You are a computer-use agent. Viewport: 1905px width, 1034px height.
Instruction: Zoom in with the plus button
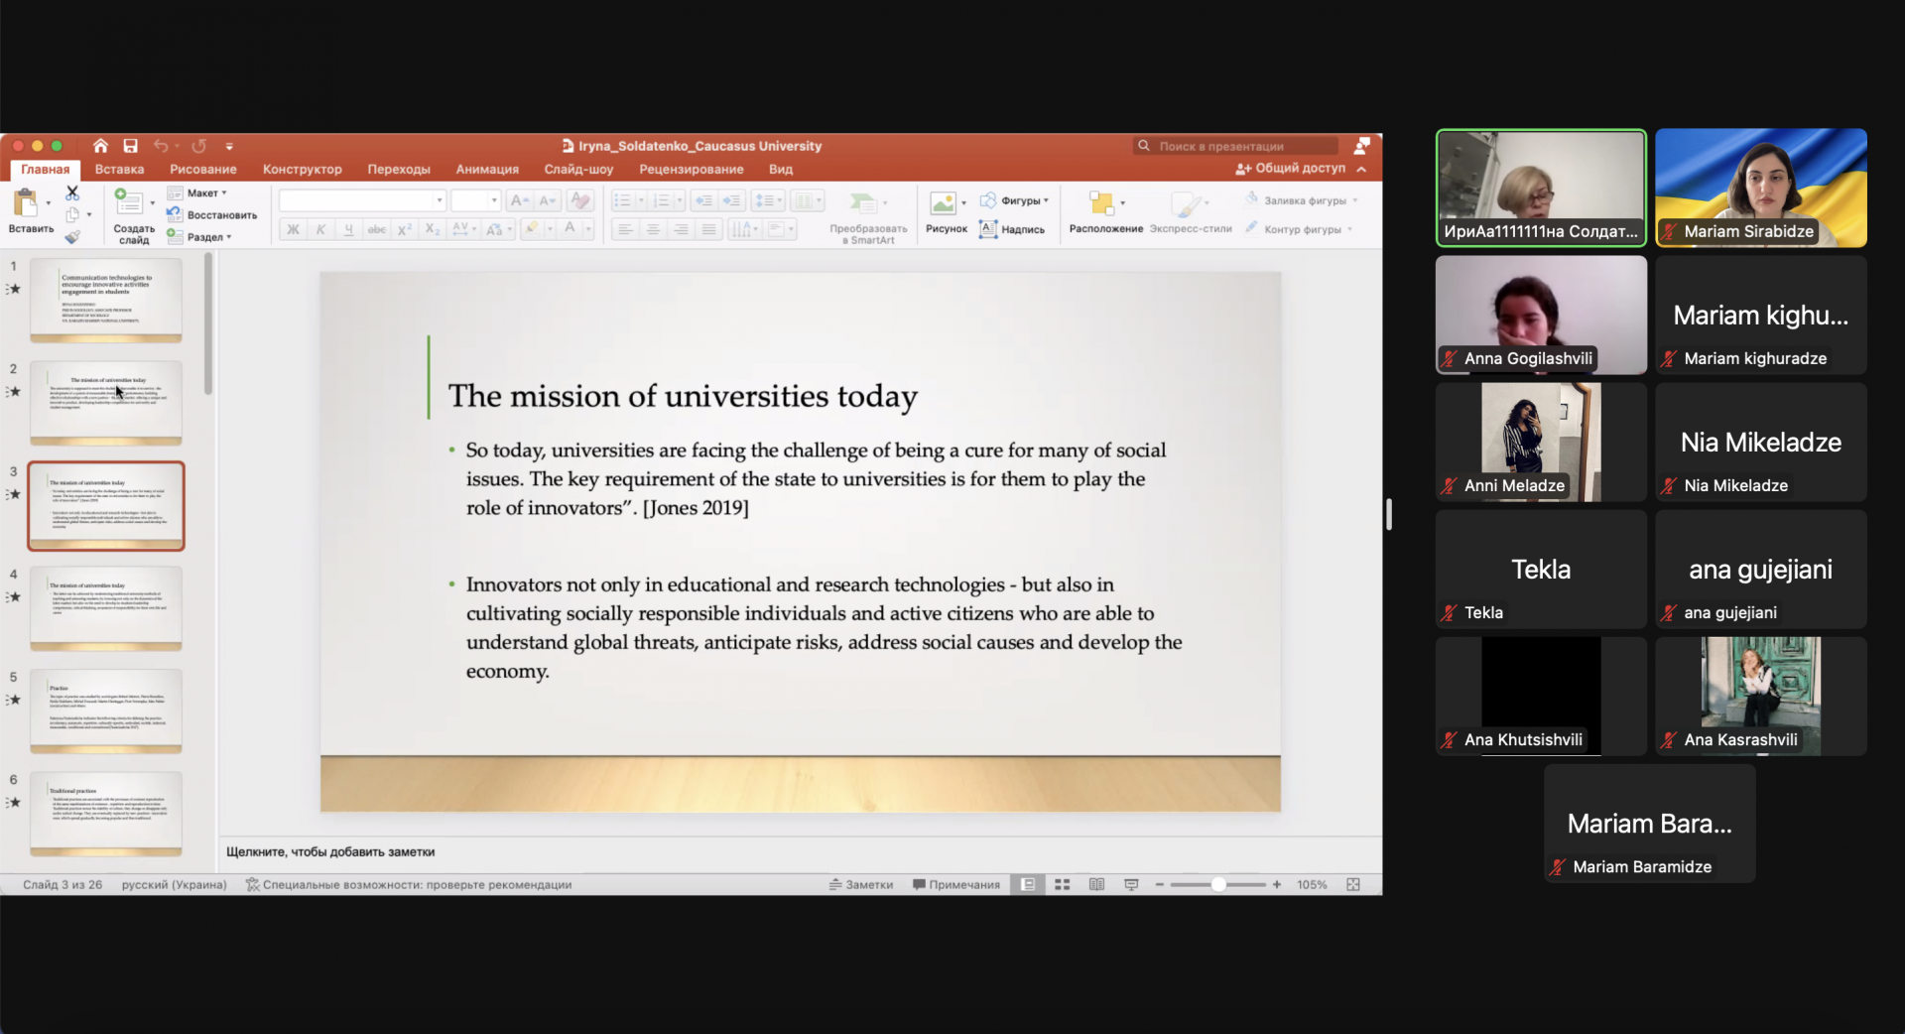(1277, 884)
